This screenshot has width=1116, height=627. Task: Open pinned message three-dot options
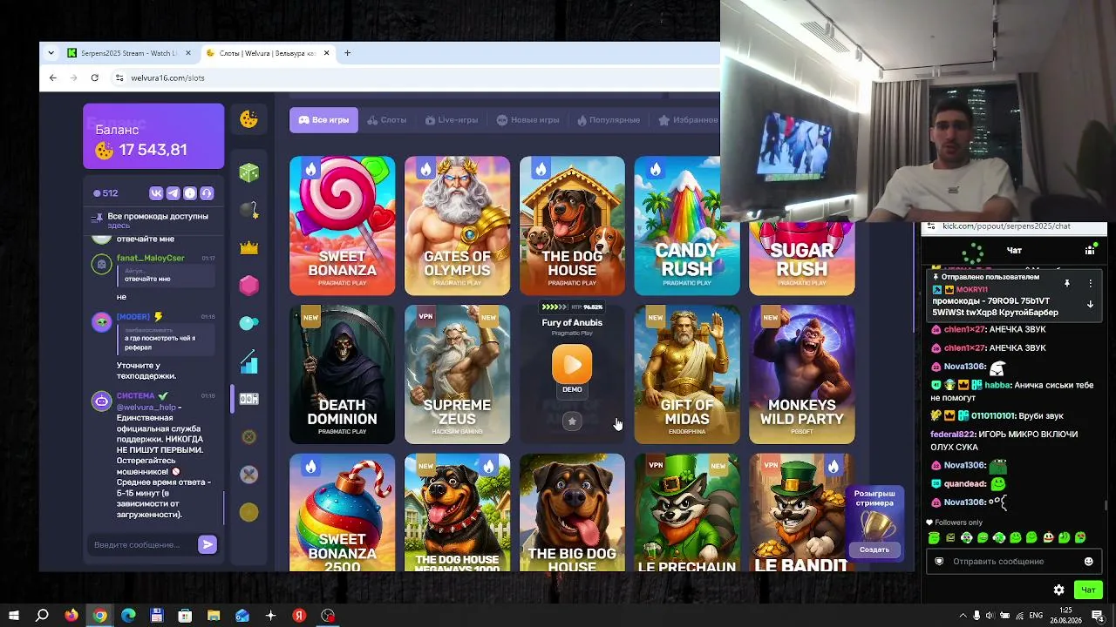[x=1090, y=284]
